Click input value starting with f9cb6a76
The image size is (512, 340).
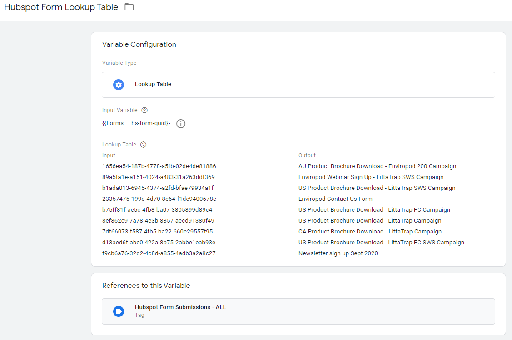(159, 253)
